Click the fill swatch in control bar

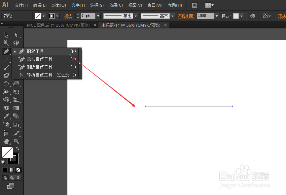pos(38,16)
